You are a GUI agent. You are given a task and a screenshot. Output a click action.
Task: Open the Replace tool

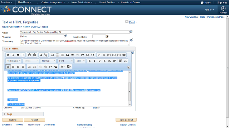tap(46, 55)
